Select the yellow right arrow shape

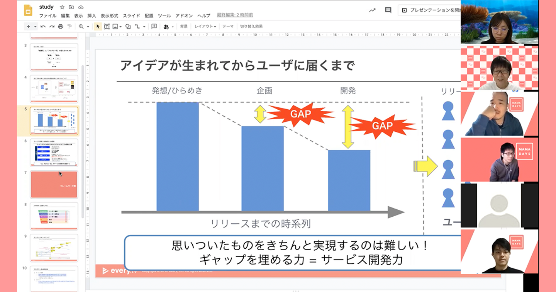coord(425,166)
